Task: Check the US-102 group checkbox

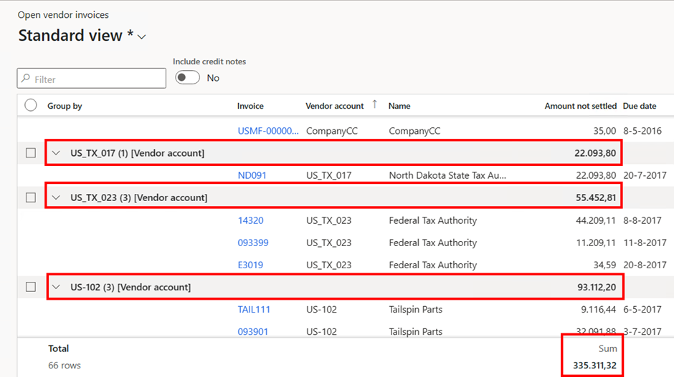Action: pyautogui.click(x=31, y=287)
